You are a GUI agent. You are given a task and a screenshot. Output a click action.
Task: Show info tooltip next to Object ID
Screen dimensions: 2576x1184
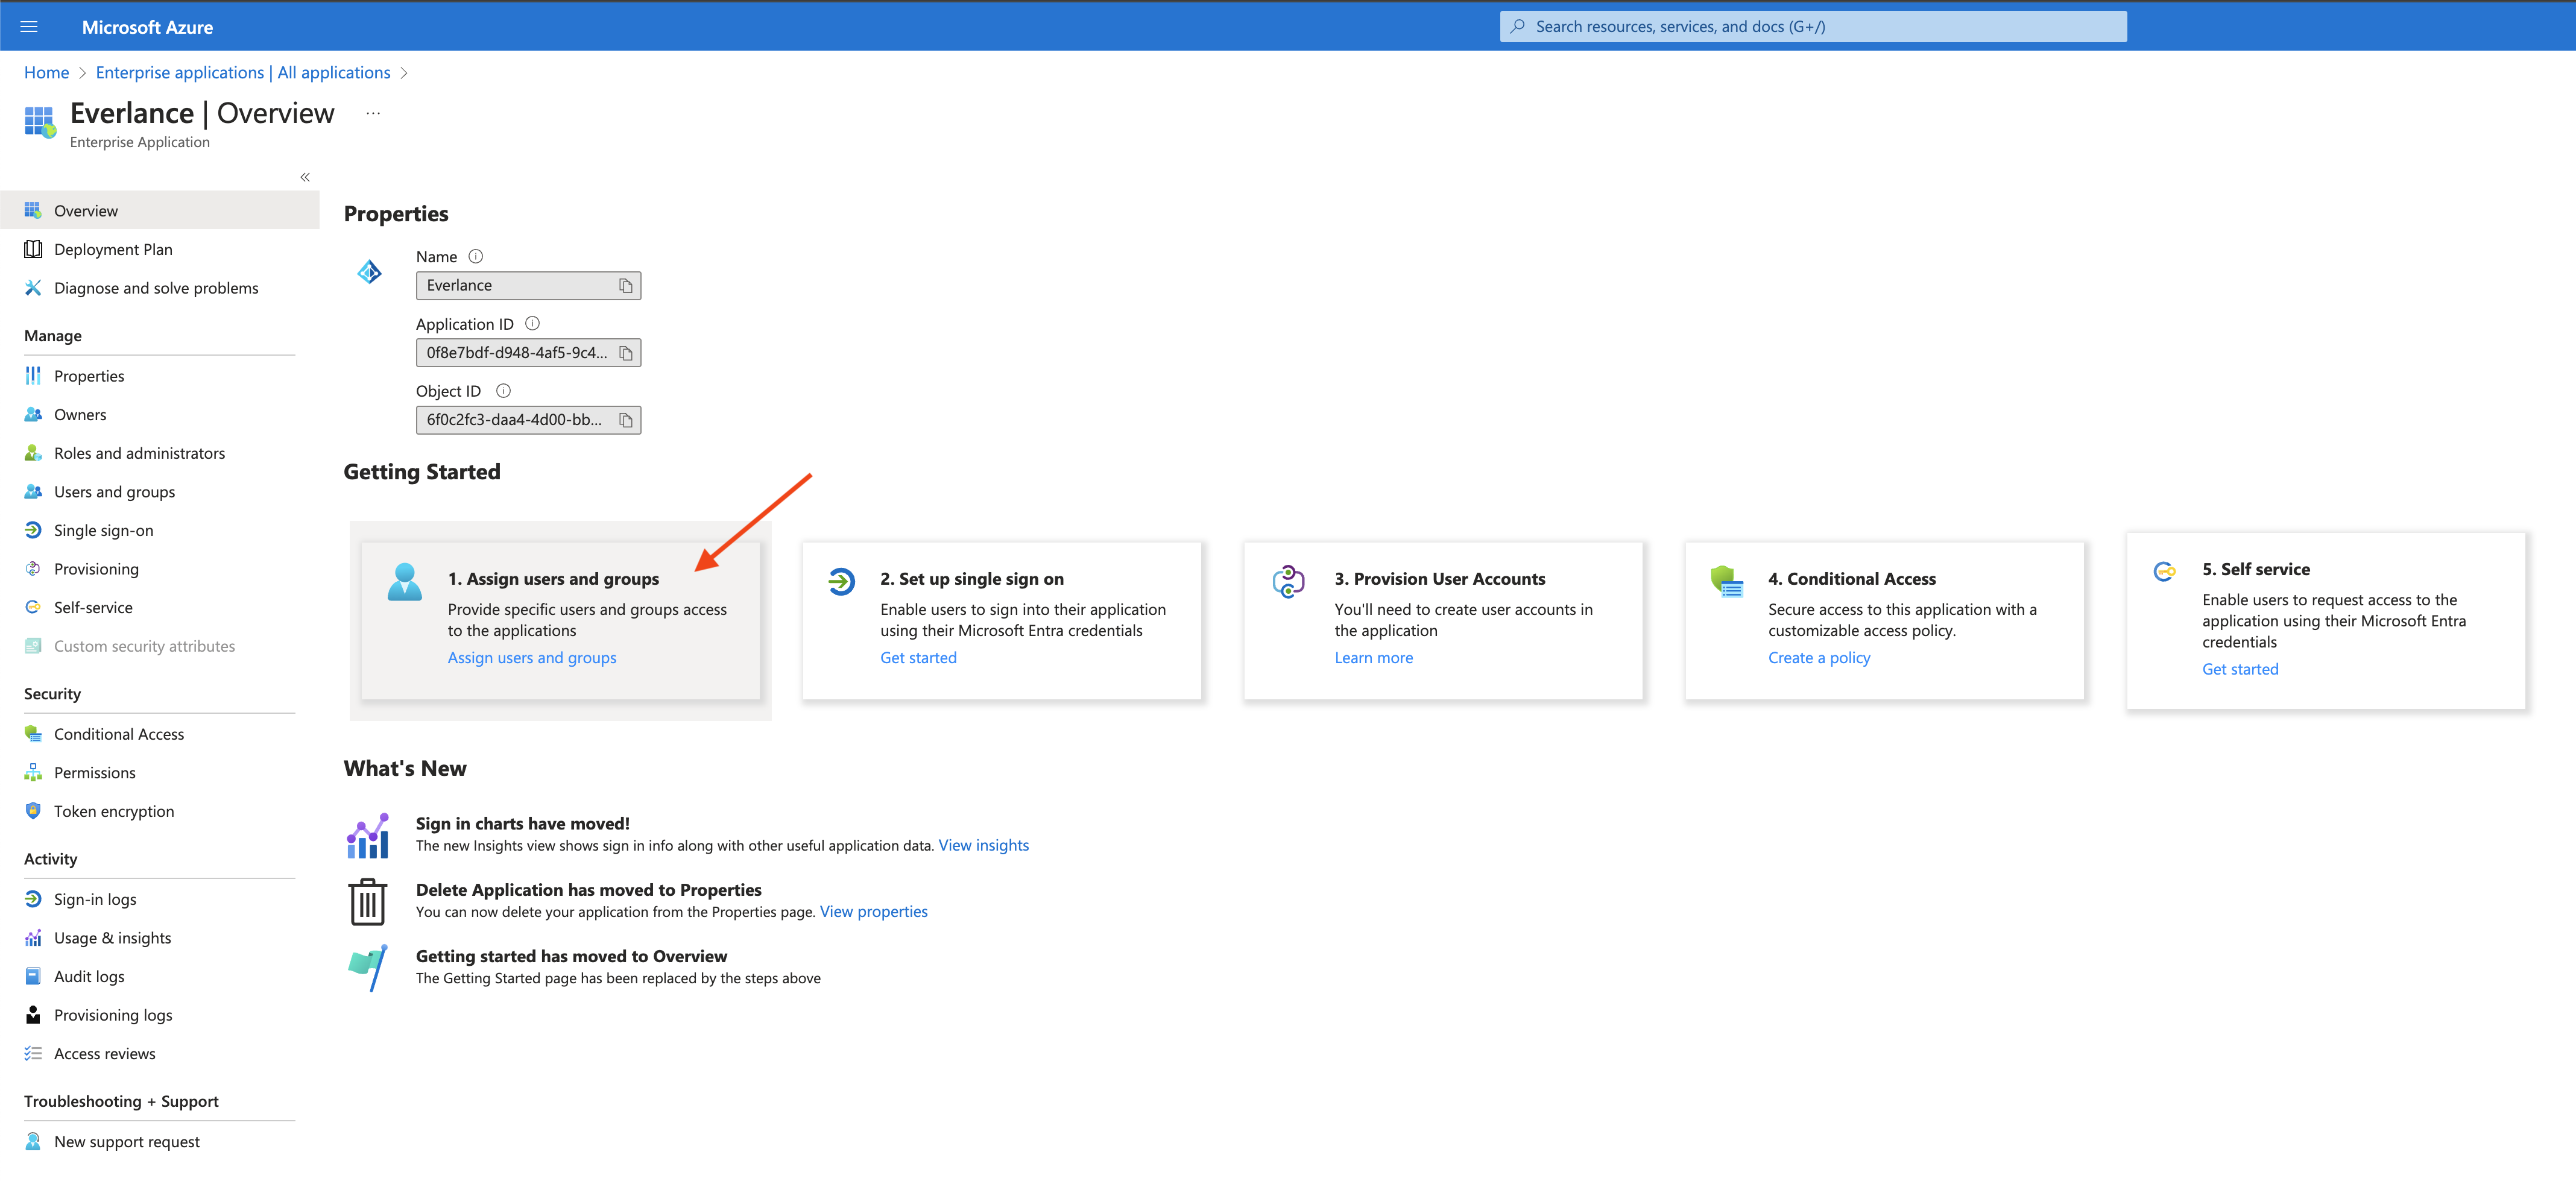click(504, 391)
